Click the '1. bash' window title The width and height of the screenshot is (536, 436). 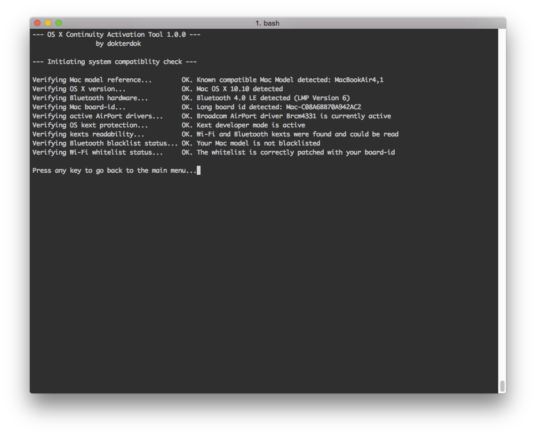pyautogui.click(x=267, y=23)
